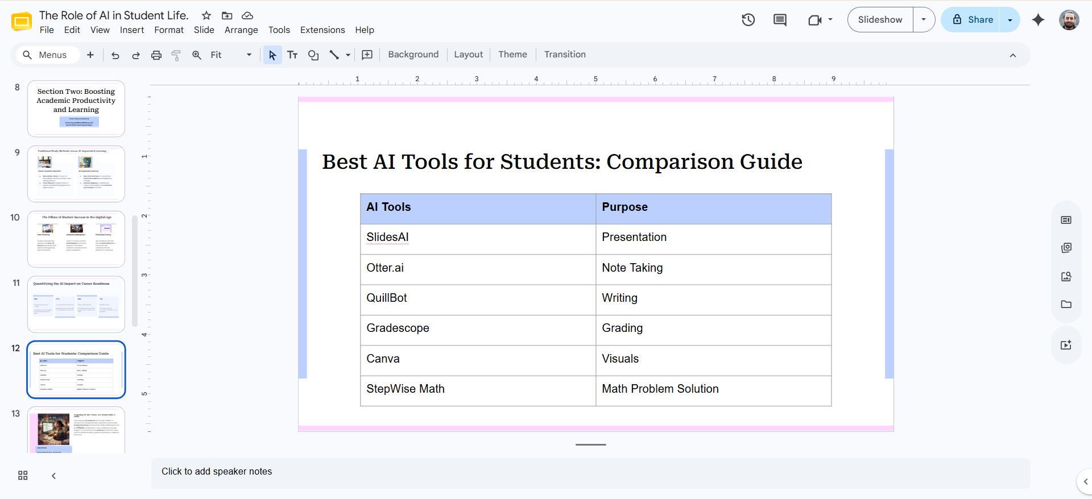Open the Slide menu

coord(204,30)
